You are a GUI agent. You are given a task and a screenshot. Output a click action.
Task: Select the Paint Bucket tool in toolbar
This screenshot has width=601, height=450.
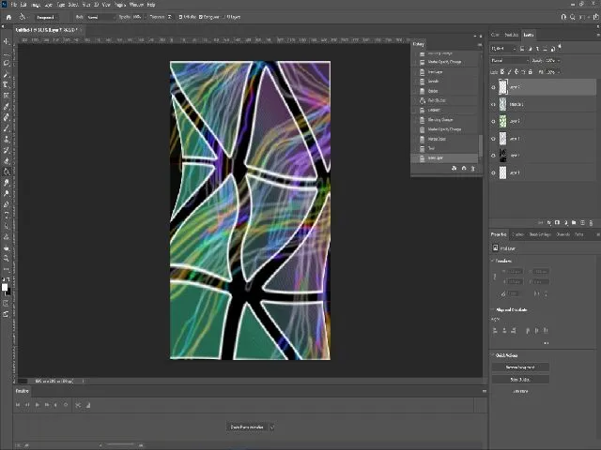[x=7, y=172]
